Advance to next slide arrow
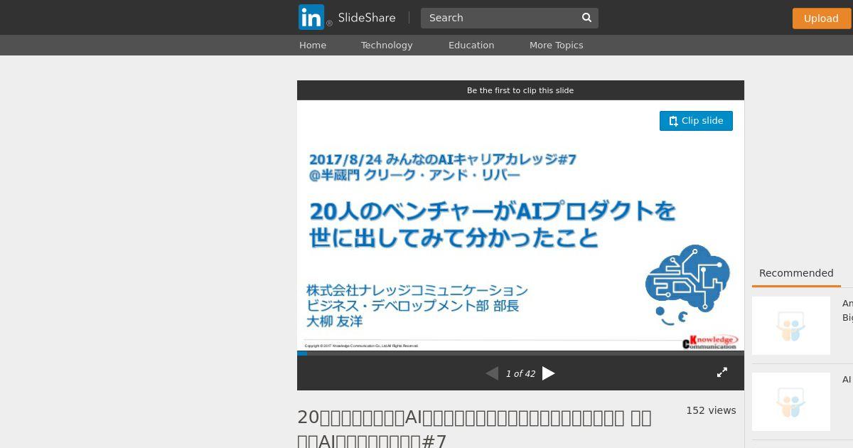Viewport: 853px width, 448px height. coord(549,373)
